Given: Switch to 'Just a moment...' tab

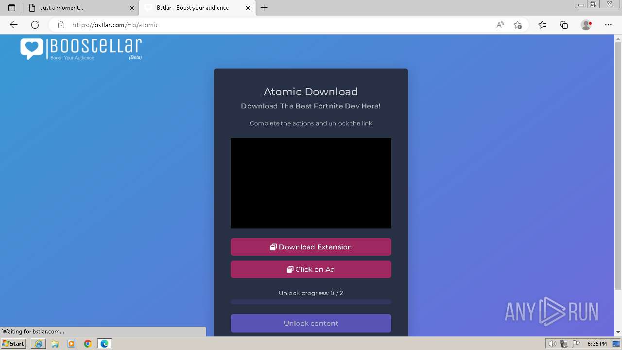Looking at the screenshot, I should click(81, 8).
